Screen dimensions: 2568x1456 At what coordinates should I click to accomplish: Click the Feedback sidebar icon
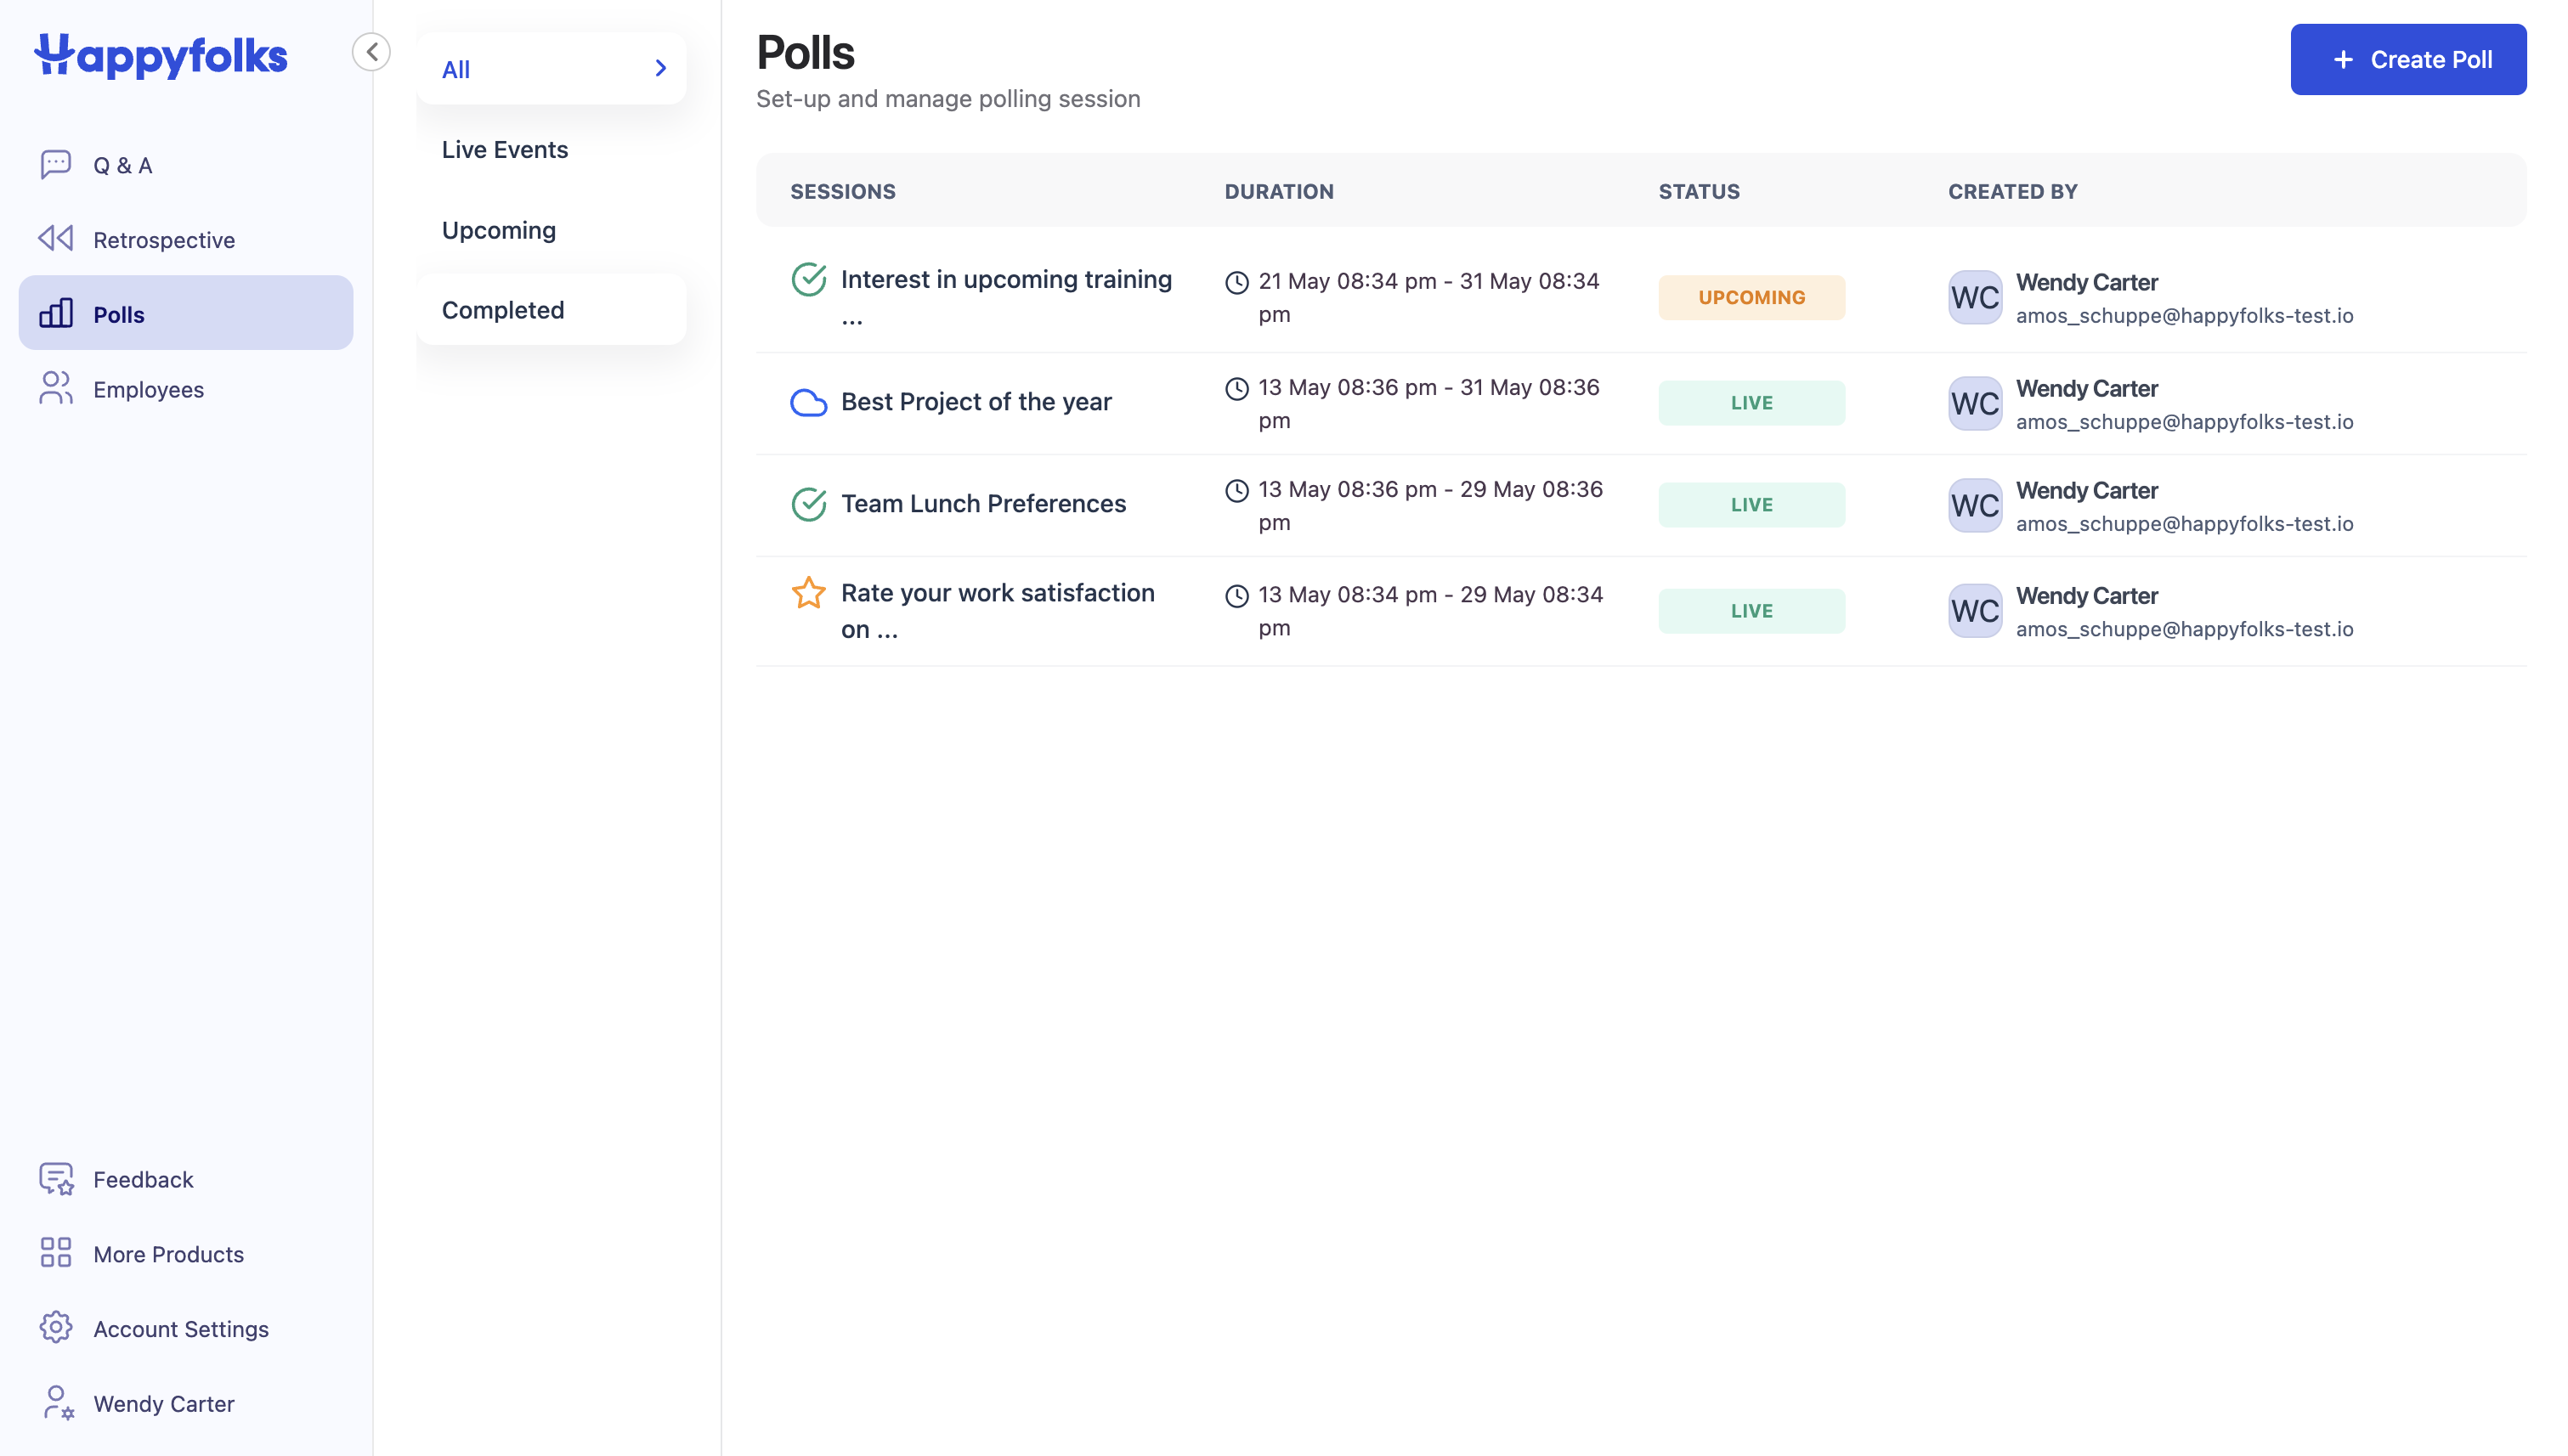pos(56,1176)
